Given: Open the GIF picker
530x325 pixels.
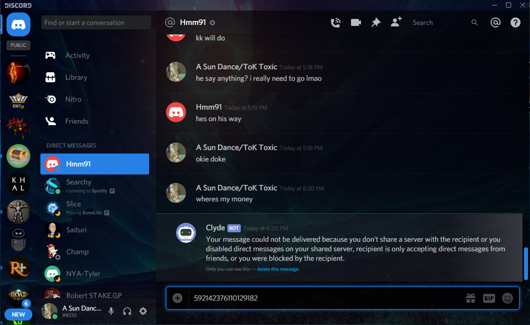Looking at the screenshot, I should point(489,298).
